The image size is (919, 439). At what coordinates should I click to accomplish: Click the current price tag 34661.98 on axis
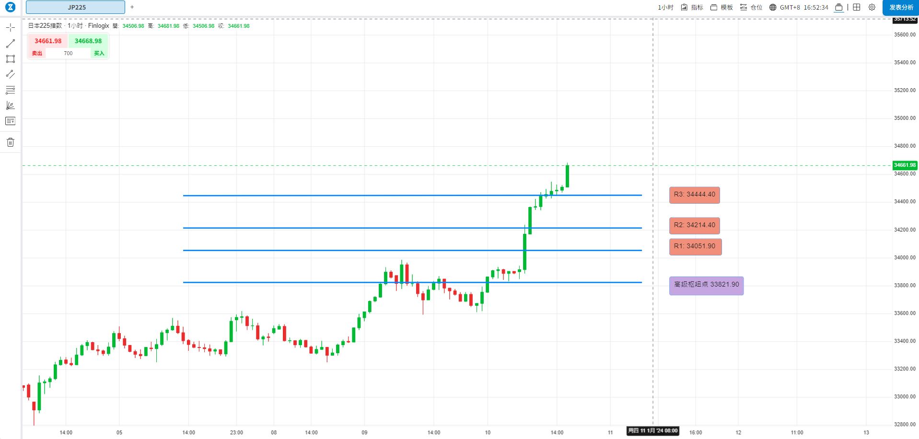905,165
